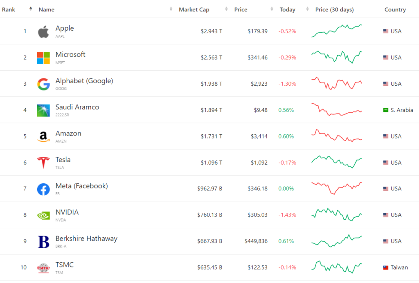
Task: Click the 2222.SR ticker symbol
Action: 62,115
